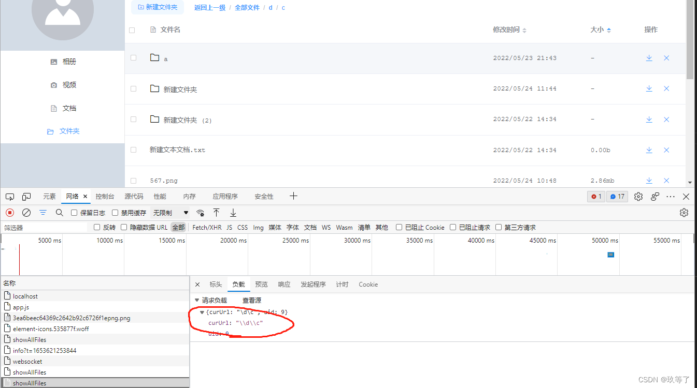Viewport: 697px width, 388px height.
Task: Clear the network request log
Action: tap(26, 213)
